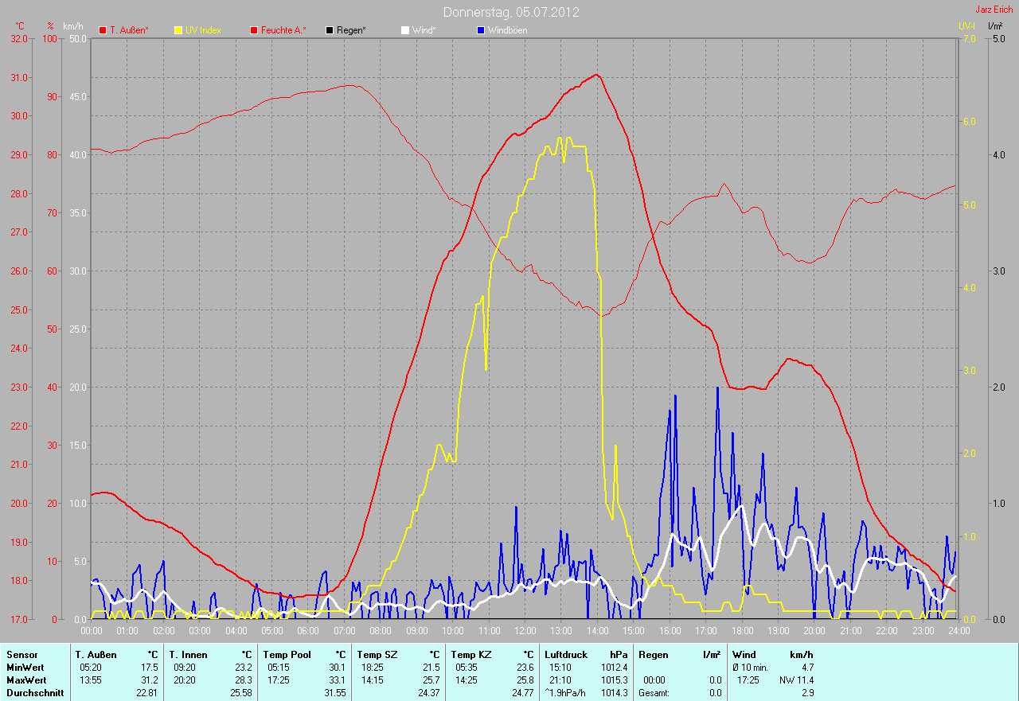
Task: Click the red Feuchte A. legend swatch
Action: 254,30
